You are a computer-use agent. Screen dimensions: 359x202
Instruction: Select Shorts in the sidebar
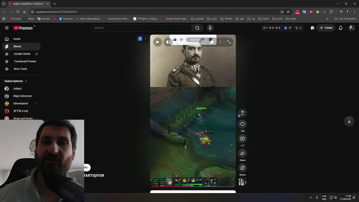click(x=21, y=47)
